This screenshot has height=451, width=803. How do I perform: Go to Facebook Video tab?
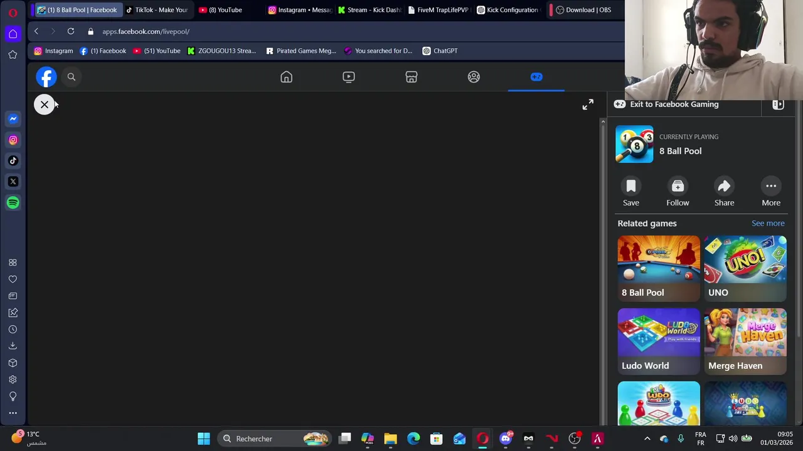[x=349, y=77]
